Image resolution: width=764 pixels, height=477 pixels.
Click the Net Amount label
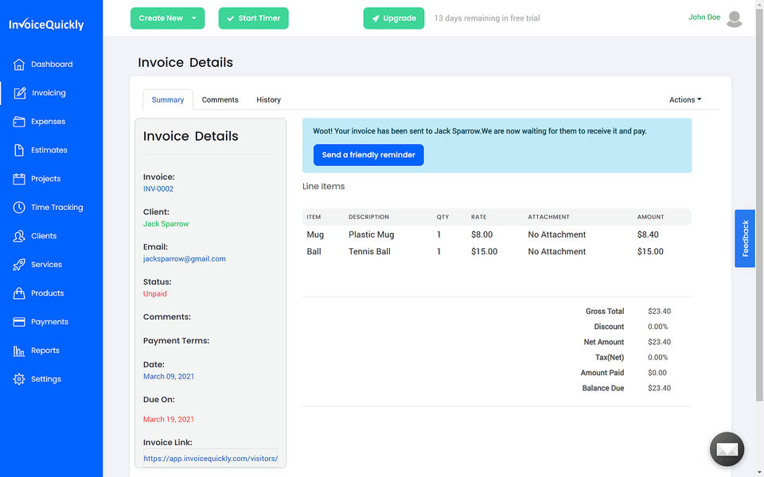[x=604, y=342]
